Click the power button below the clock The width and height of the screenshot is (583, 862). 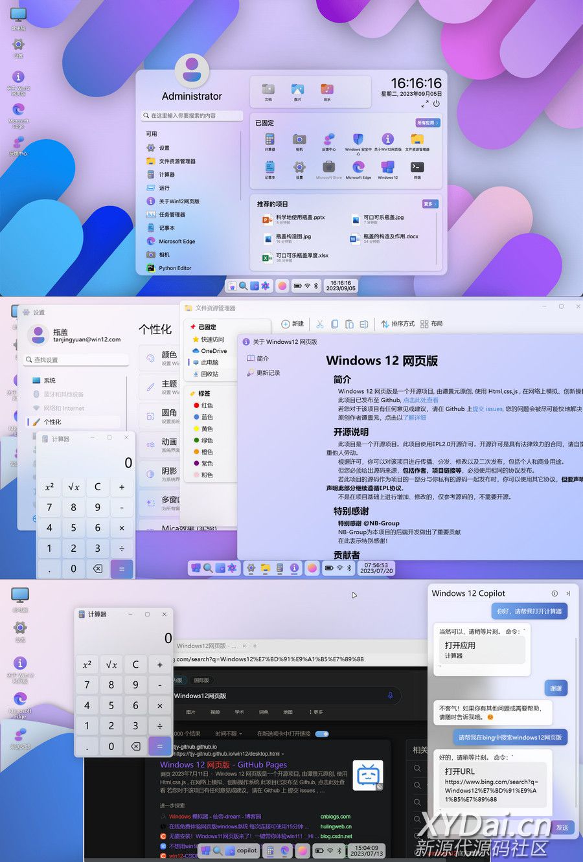pyautogui.click(x=437, y=104)
